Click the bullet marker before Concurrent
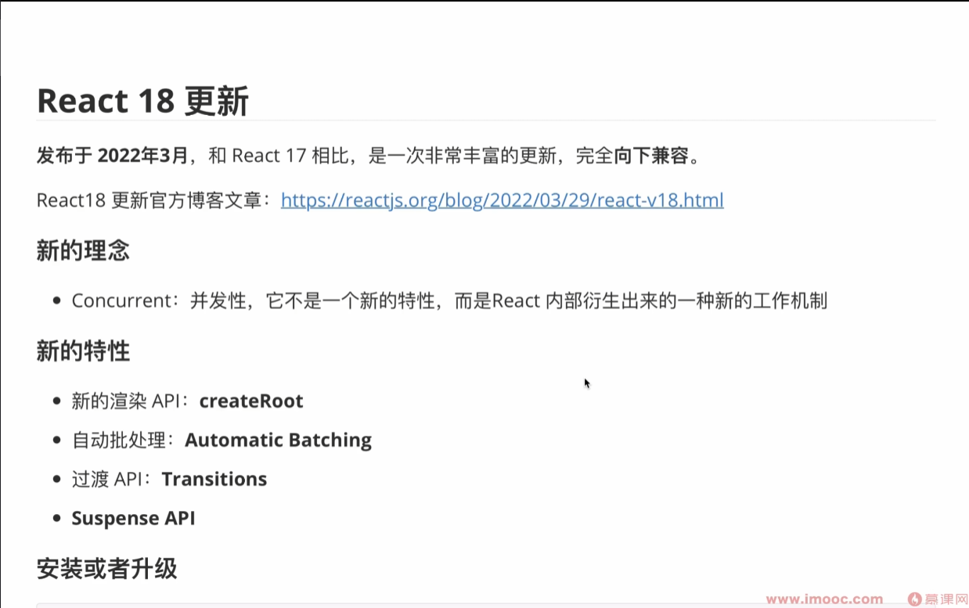969x608 pixels. (x=55, y=300)
